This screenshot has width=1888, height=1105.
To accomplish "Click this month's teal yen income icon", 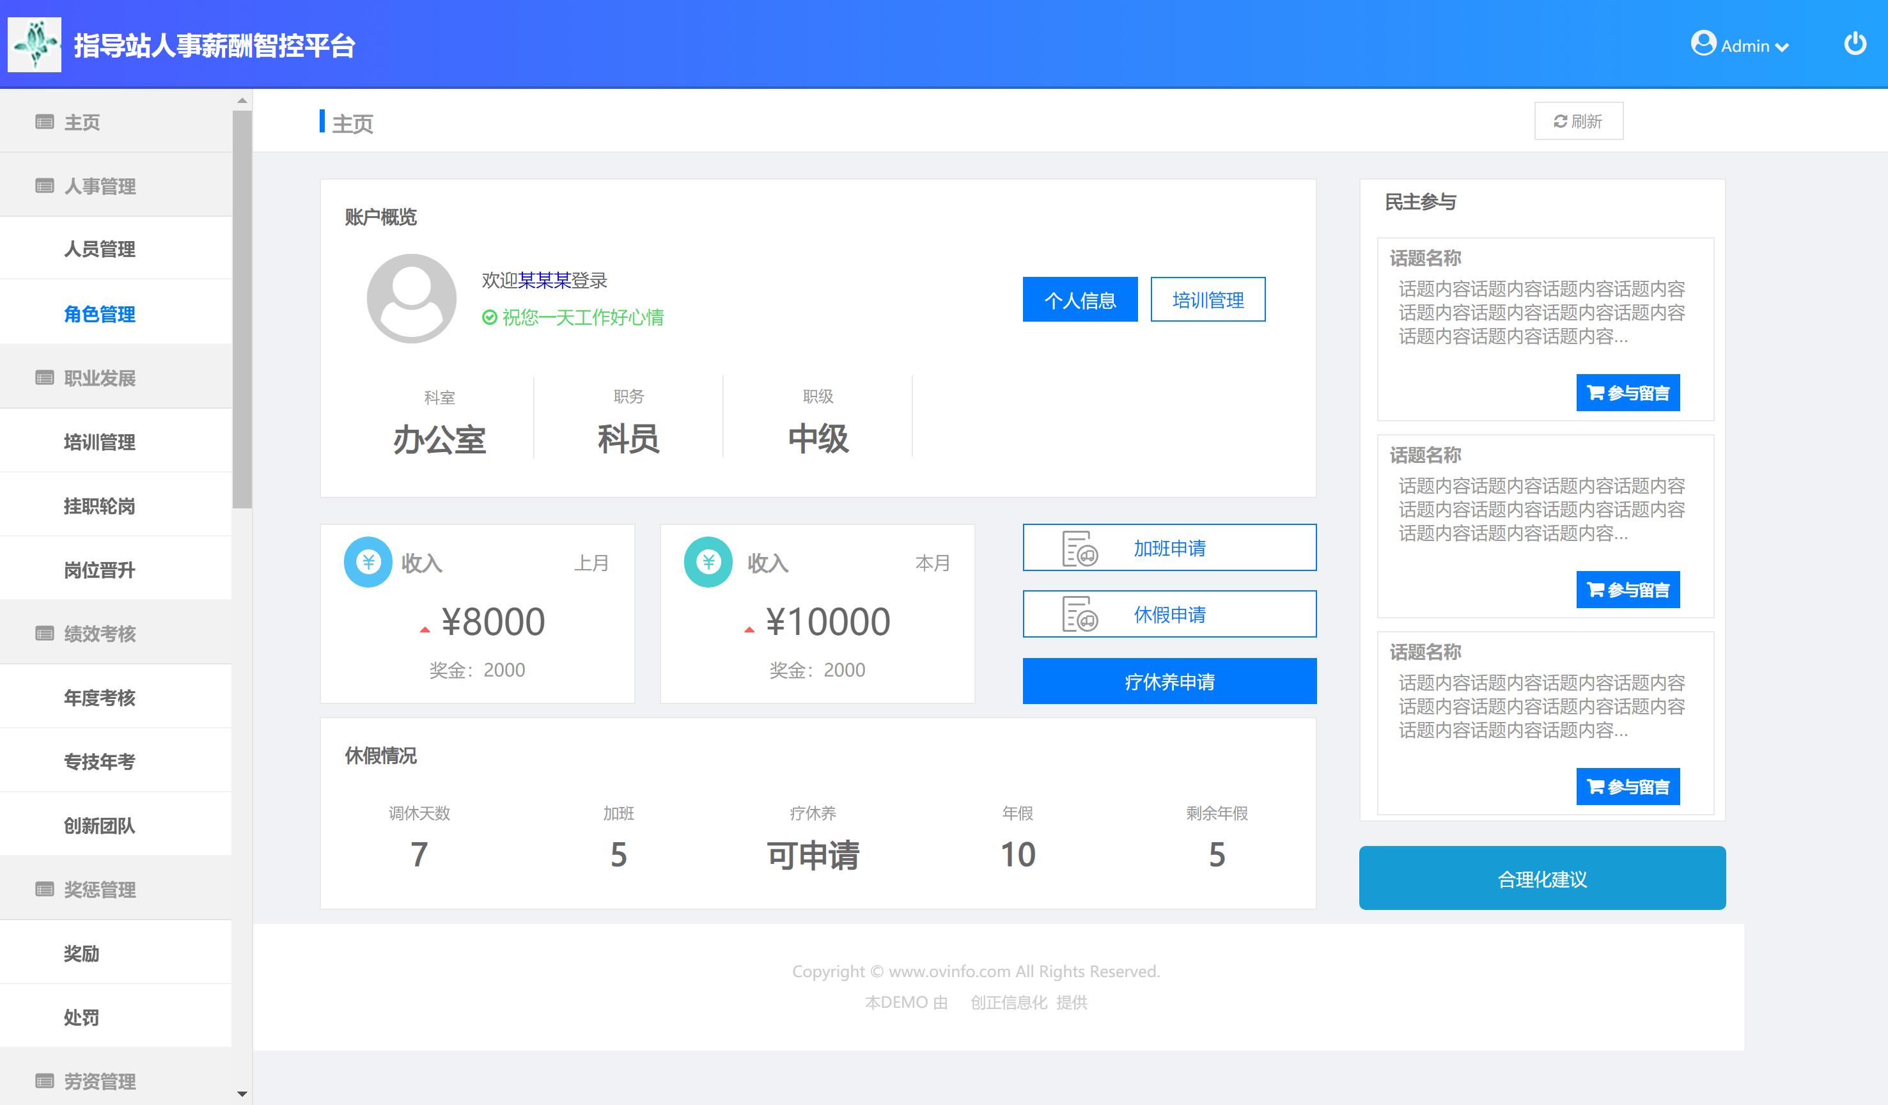I will pyautogui.click(x=708, y=562).
